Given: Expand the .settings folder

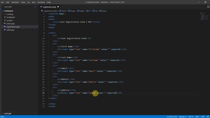Looking at the screenshot, I should 20,14.
